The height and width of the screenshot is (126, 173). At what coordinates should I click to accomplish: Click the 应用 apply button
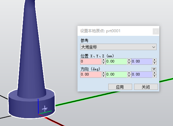click(120, 87)
